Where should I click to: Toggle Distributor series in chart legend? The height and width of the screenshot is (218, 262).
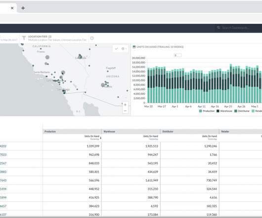242,111
